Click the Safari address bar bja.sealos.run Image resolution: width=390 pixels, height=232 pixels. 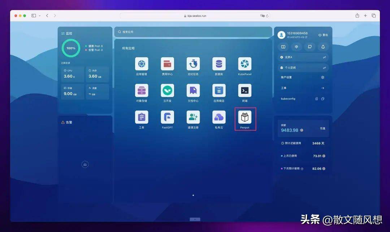(195, 15)
